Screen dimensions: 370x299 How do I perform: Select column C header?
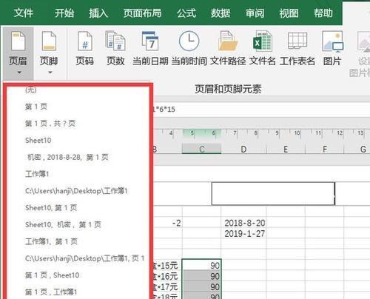pyautogui.click(x=201, y=149)
